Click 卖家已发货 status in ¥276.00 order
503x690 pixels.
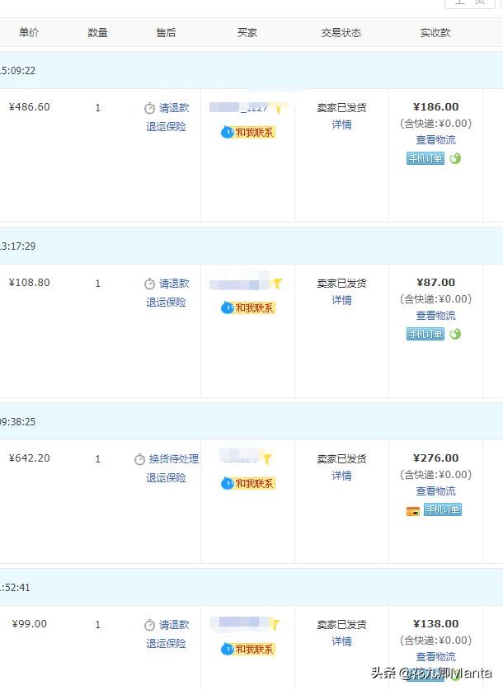(x=342, y=459)
